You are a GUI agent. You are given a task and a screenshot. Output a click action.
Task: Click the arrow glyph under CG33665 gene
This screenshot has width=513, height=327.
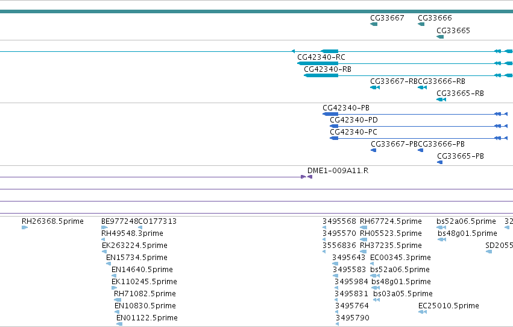click(x=440, y=37)
